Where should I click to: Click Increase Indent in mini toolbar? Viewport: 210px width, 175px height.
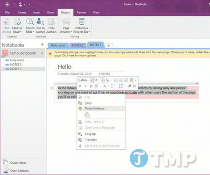coord(121,80)
